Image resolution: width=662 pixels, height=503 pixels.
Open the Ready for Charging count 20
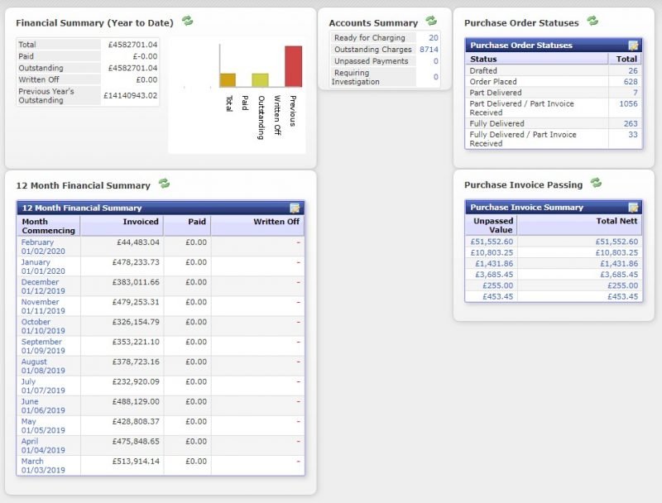[433, 37]
